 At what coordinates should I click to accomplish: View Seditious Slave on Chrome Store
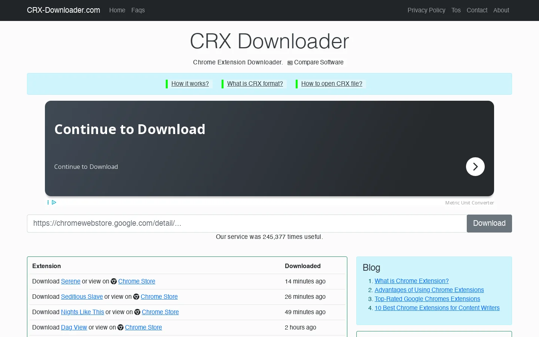click(159, 297)
